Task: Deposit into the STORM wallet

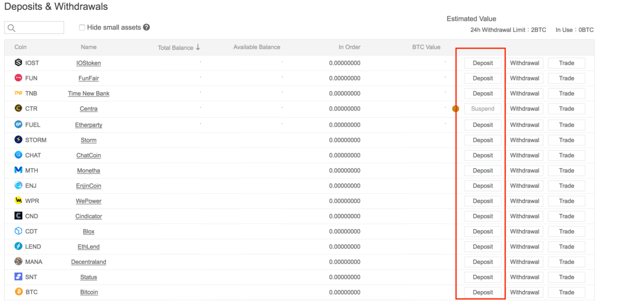Action: click(483, 140)
